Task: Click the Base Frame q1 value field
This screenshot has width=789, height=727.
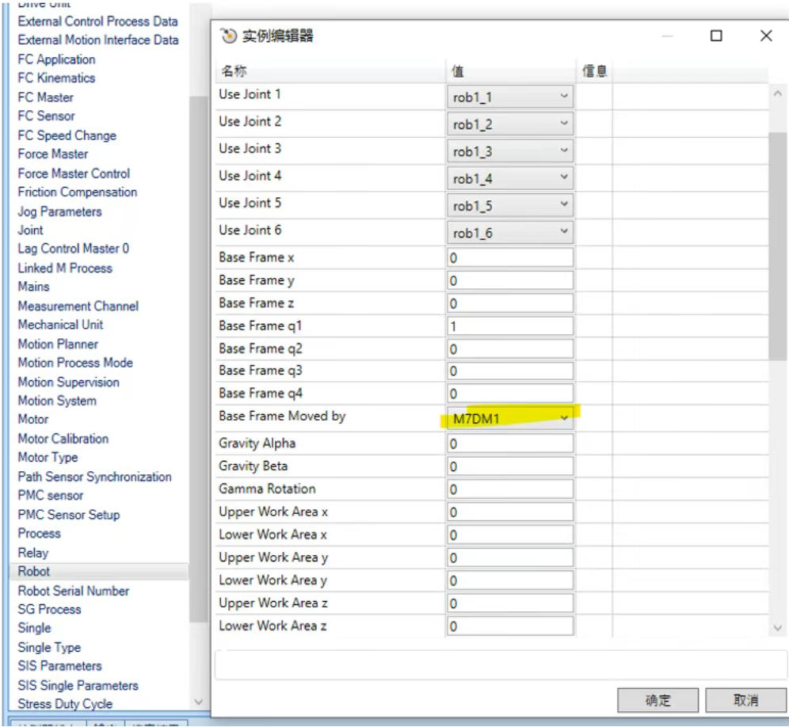Action: pyautogui.click(x=509, y=326)
